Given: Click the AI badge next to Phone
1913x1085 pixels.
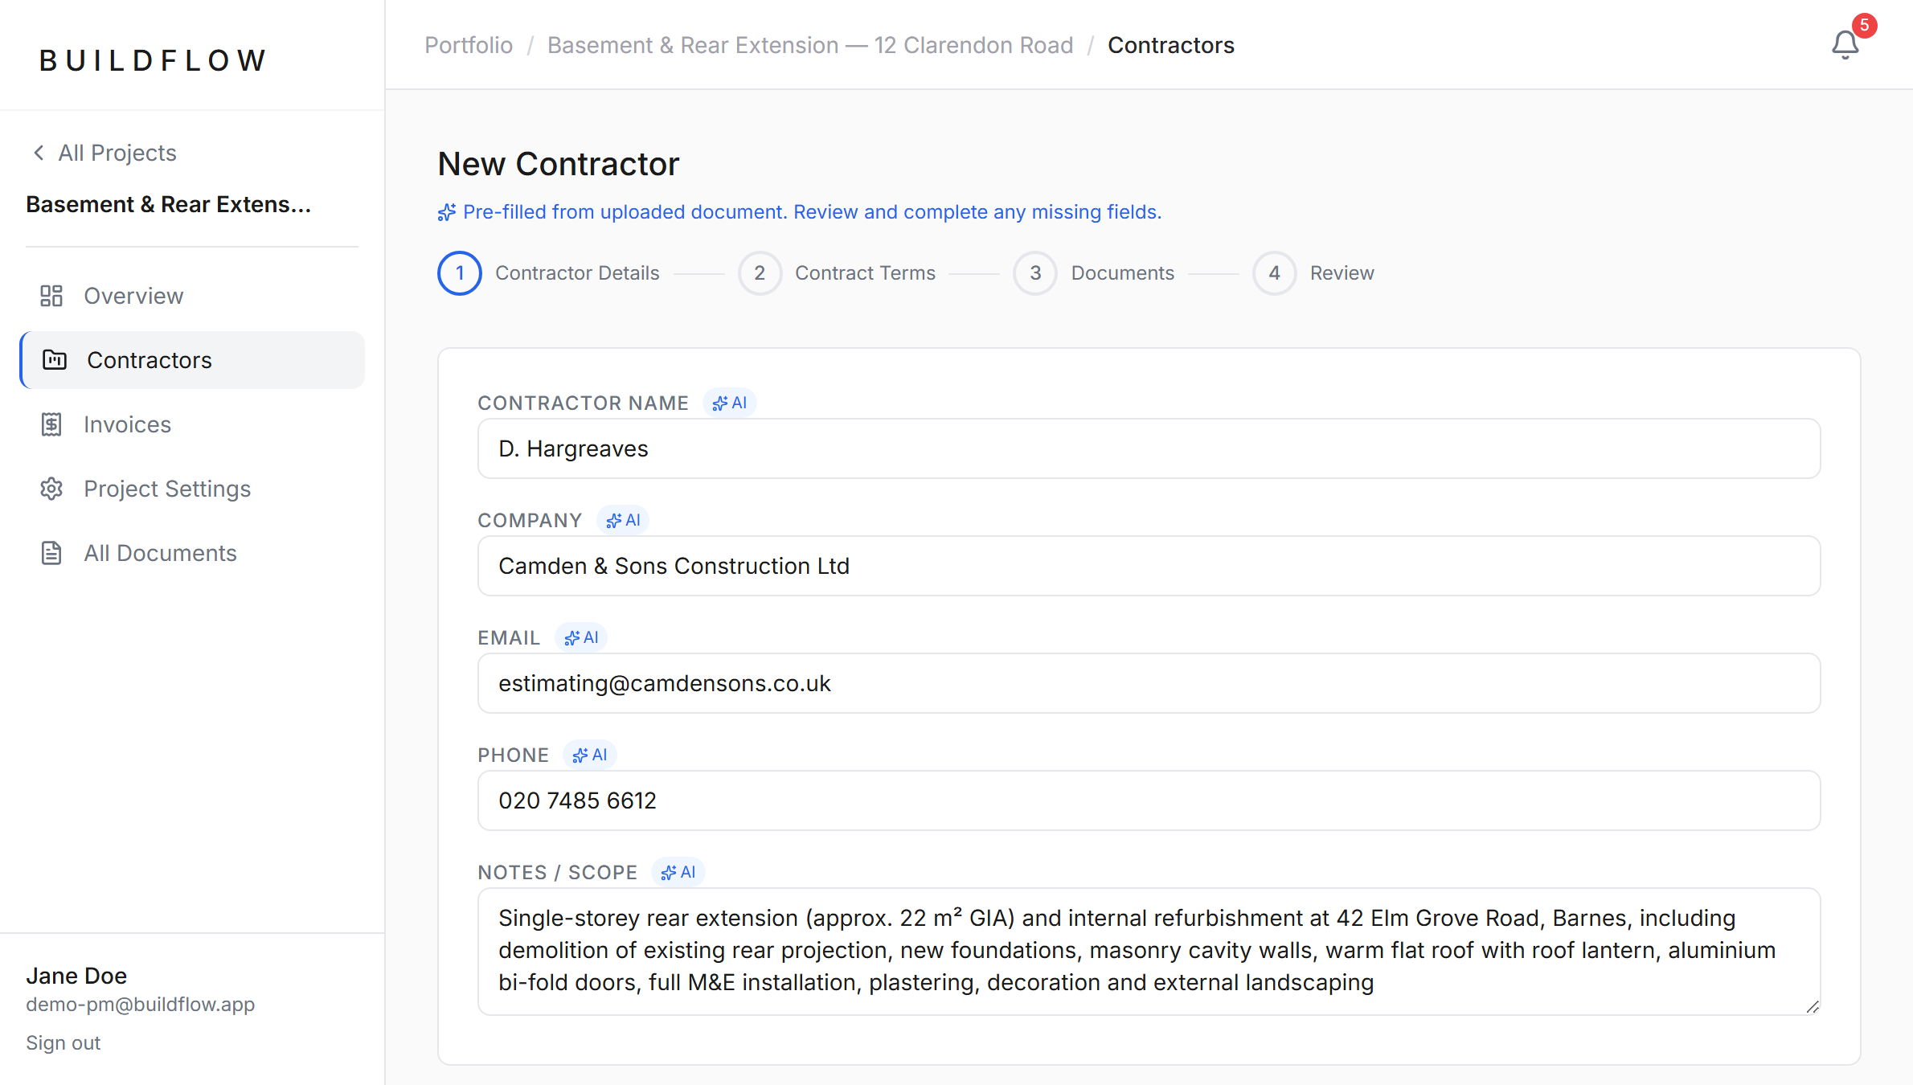Looking at the screenshot, I should pyautogui.click(x=590, y=755).
